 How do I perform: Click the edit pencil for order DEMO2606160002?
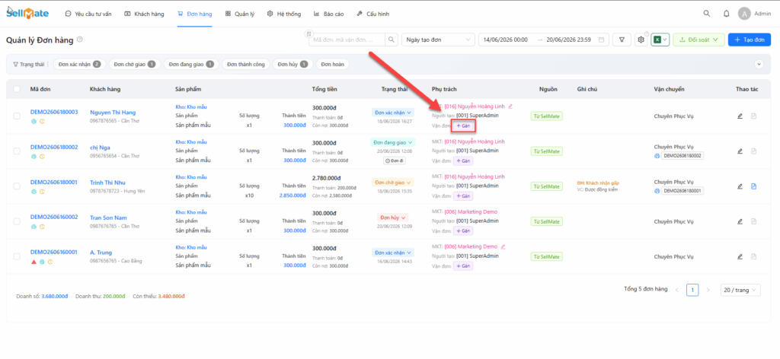coord(740,221)
